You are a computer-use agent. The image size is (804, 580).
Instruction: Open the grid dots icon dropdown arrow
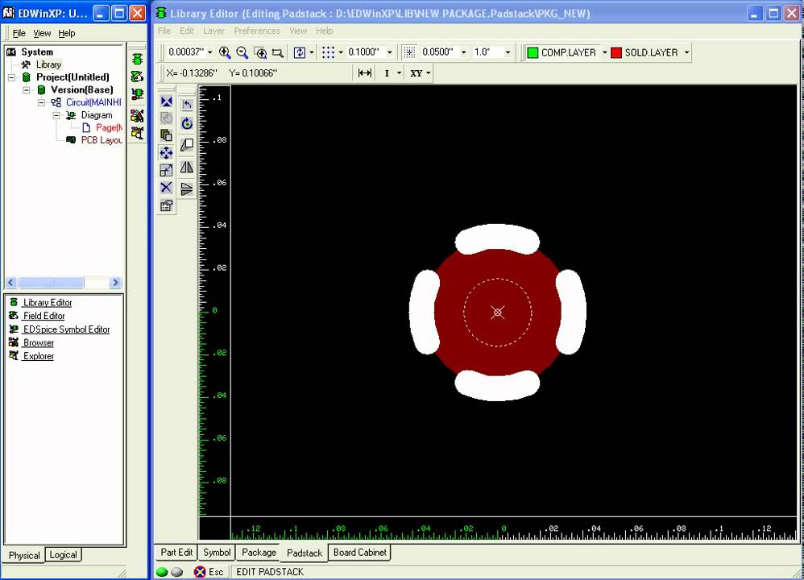pos(341,52)
